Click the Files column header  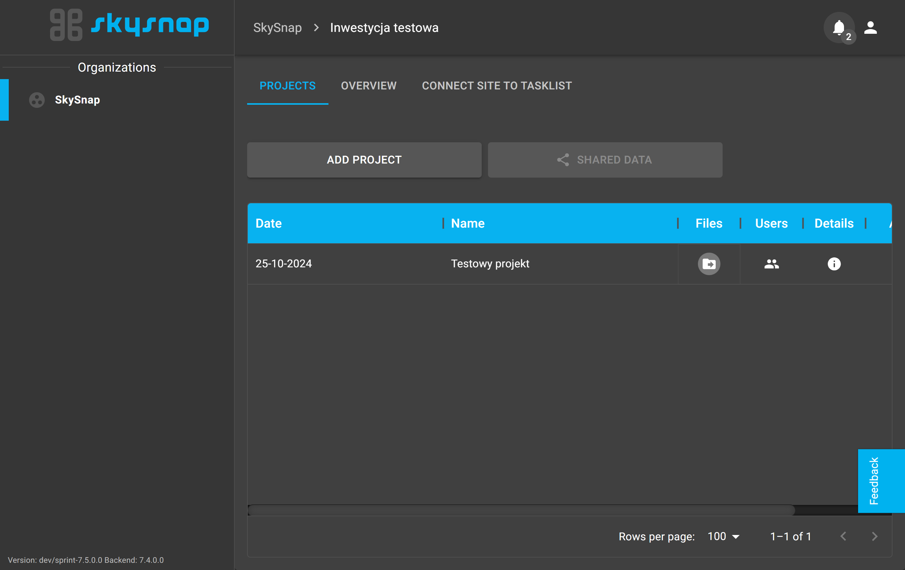709,223
